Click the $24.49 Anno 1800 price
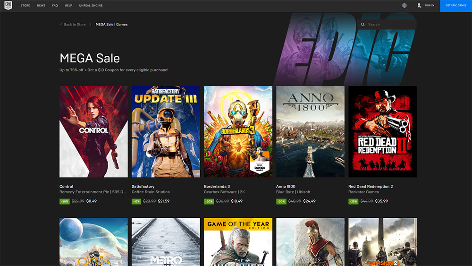Image resolution: width=472 pixels, height=266 pixels. tap(309, 201)
